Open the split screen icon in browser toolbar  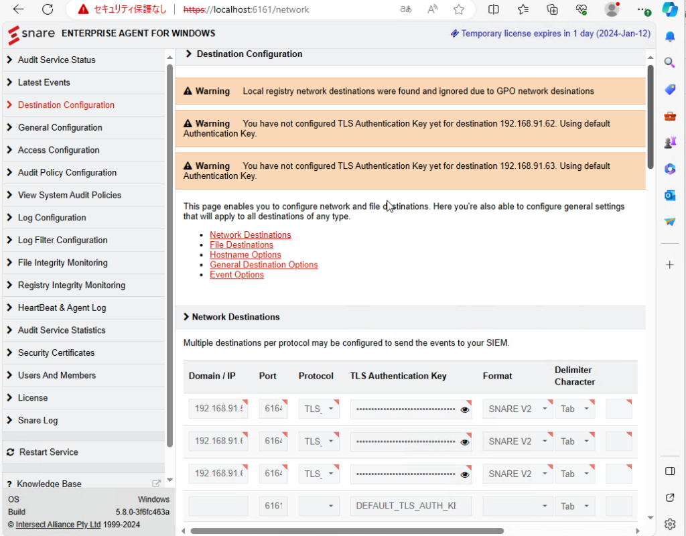coord(494,9)
